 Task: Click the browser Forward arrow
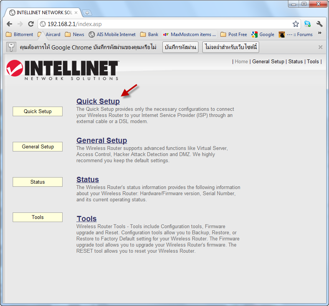(20, 24)
